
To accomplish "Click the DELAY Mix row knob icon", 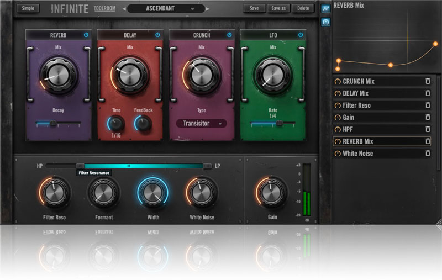I will click(x=338, y=93).
